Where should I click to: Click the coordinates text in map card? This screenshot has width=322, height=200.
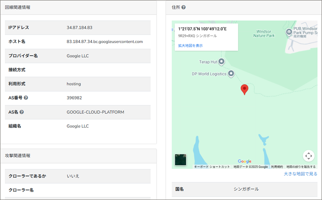202,29
